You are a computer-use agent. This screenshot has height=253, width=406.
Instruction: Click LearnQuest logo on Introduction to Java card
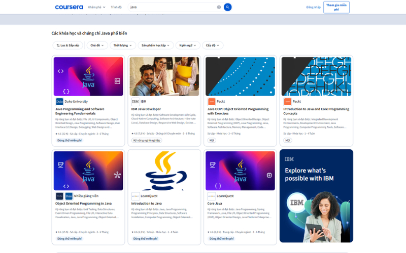(135, 196)
